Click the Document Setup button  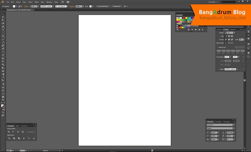(x=103, y=6)
